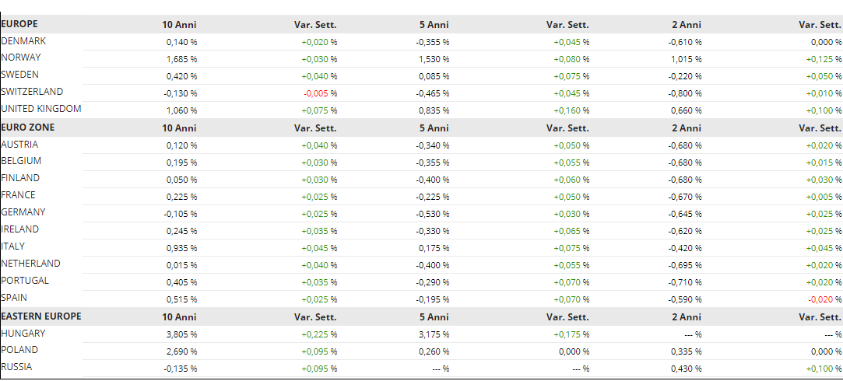Select the RUSSIA row label
The width and height of the screenshot is (843, 381).
[17, 367]
